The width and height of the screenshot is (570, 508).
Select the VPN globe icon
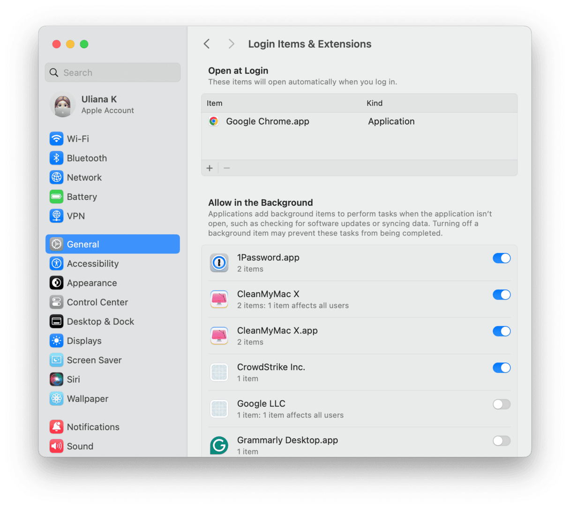[56, 216]
